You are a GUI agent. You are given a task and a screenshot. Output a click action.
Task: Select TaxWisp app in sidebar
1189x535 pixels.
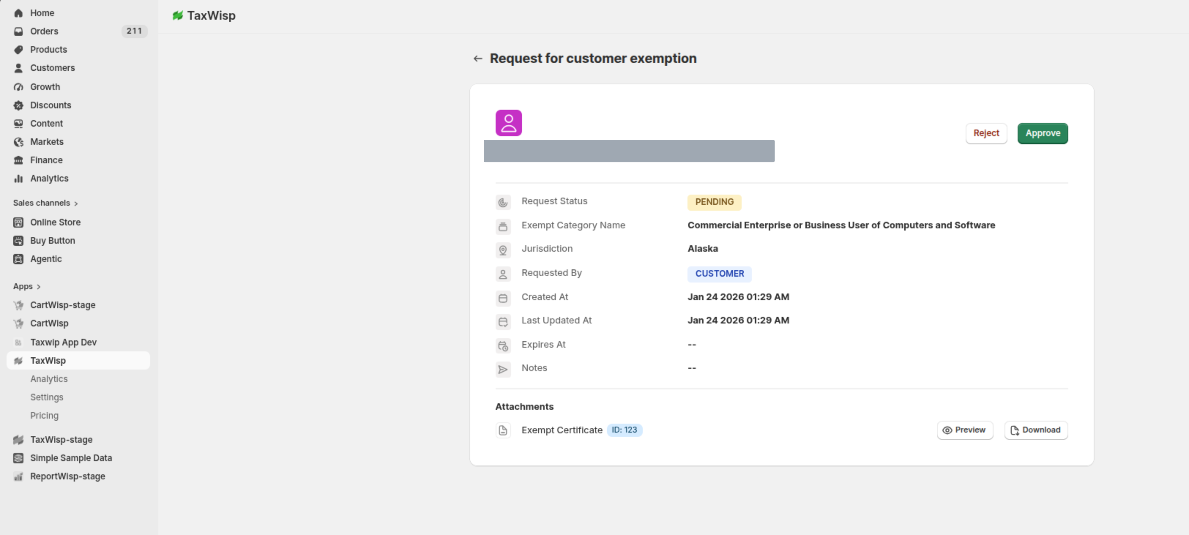coord(78,361)
